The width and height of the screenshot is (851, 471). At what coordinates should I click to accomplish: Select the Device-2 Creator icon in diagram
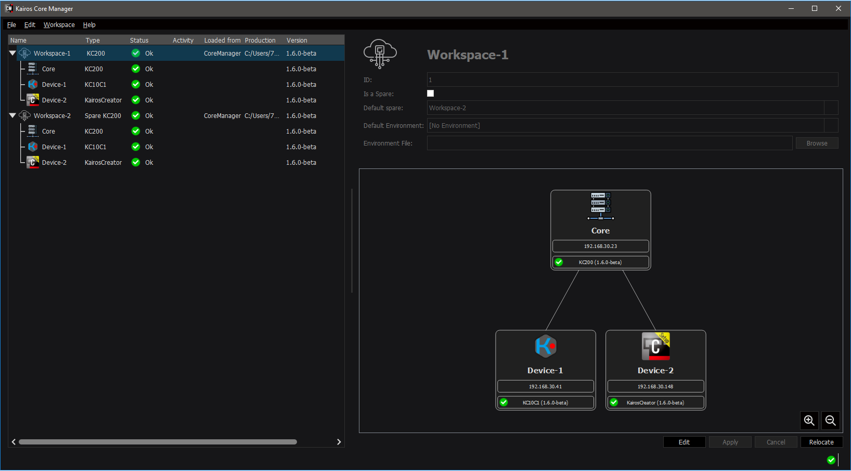pyautogui.click(x=655, y=346)
